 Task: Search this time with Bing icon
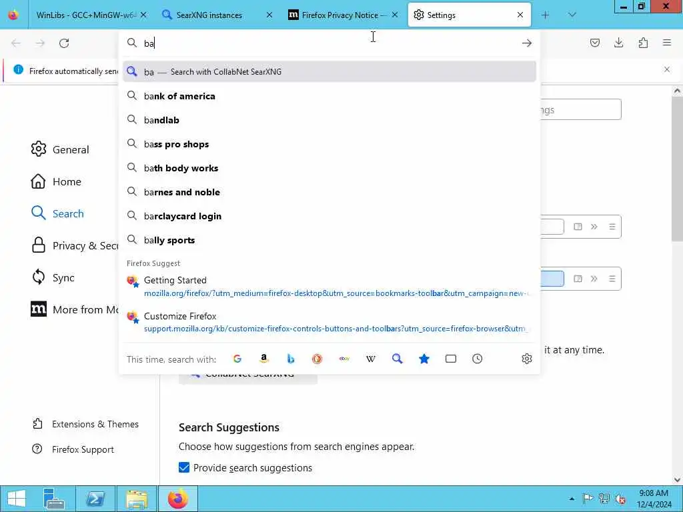(291, 359)
